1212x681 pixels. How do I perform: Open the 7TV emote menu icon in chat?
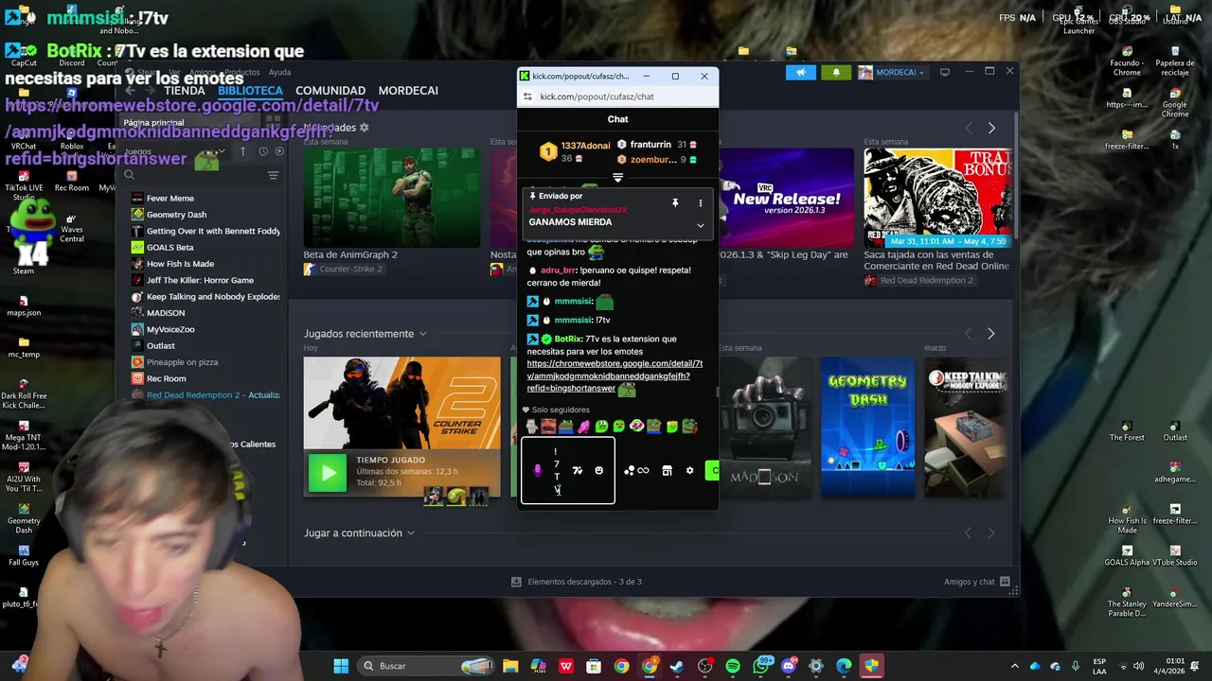[x=578, y=470]
